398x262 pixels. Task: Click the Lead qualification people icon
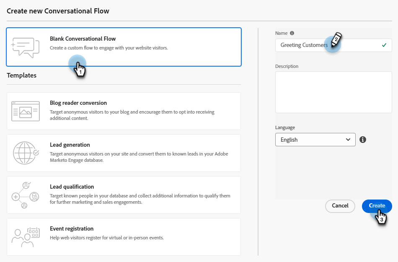26,195
